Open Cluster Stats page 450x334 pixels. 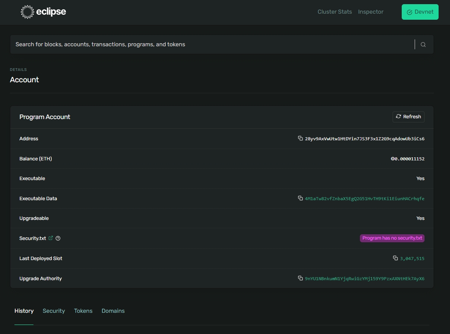pos(334,12)
